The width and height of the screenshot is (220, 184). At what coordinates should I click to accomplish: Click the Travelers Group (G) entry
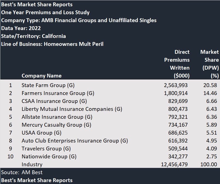46,149
